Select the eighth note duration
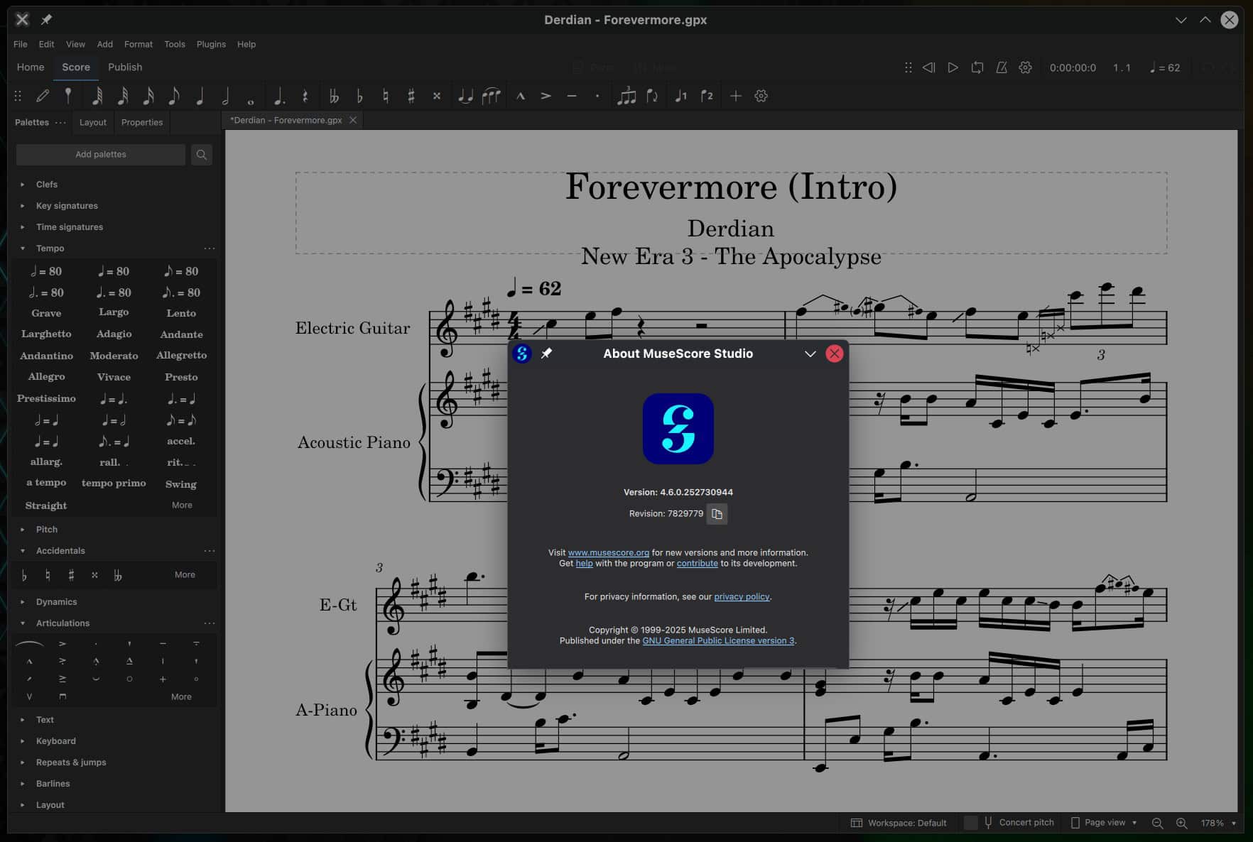The height and width of the screenshot is (842, 1253). click(175, 96)
